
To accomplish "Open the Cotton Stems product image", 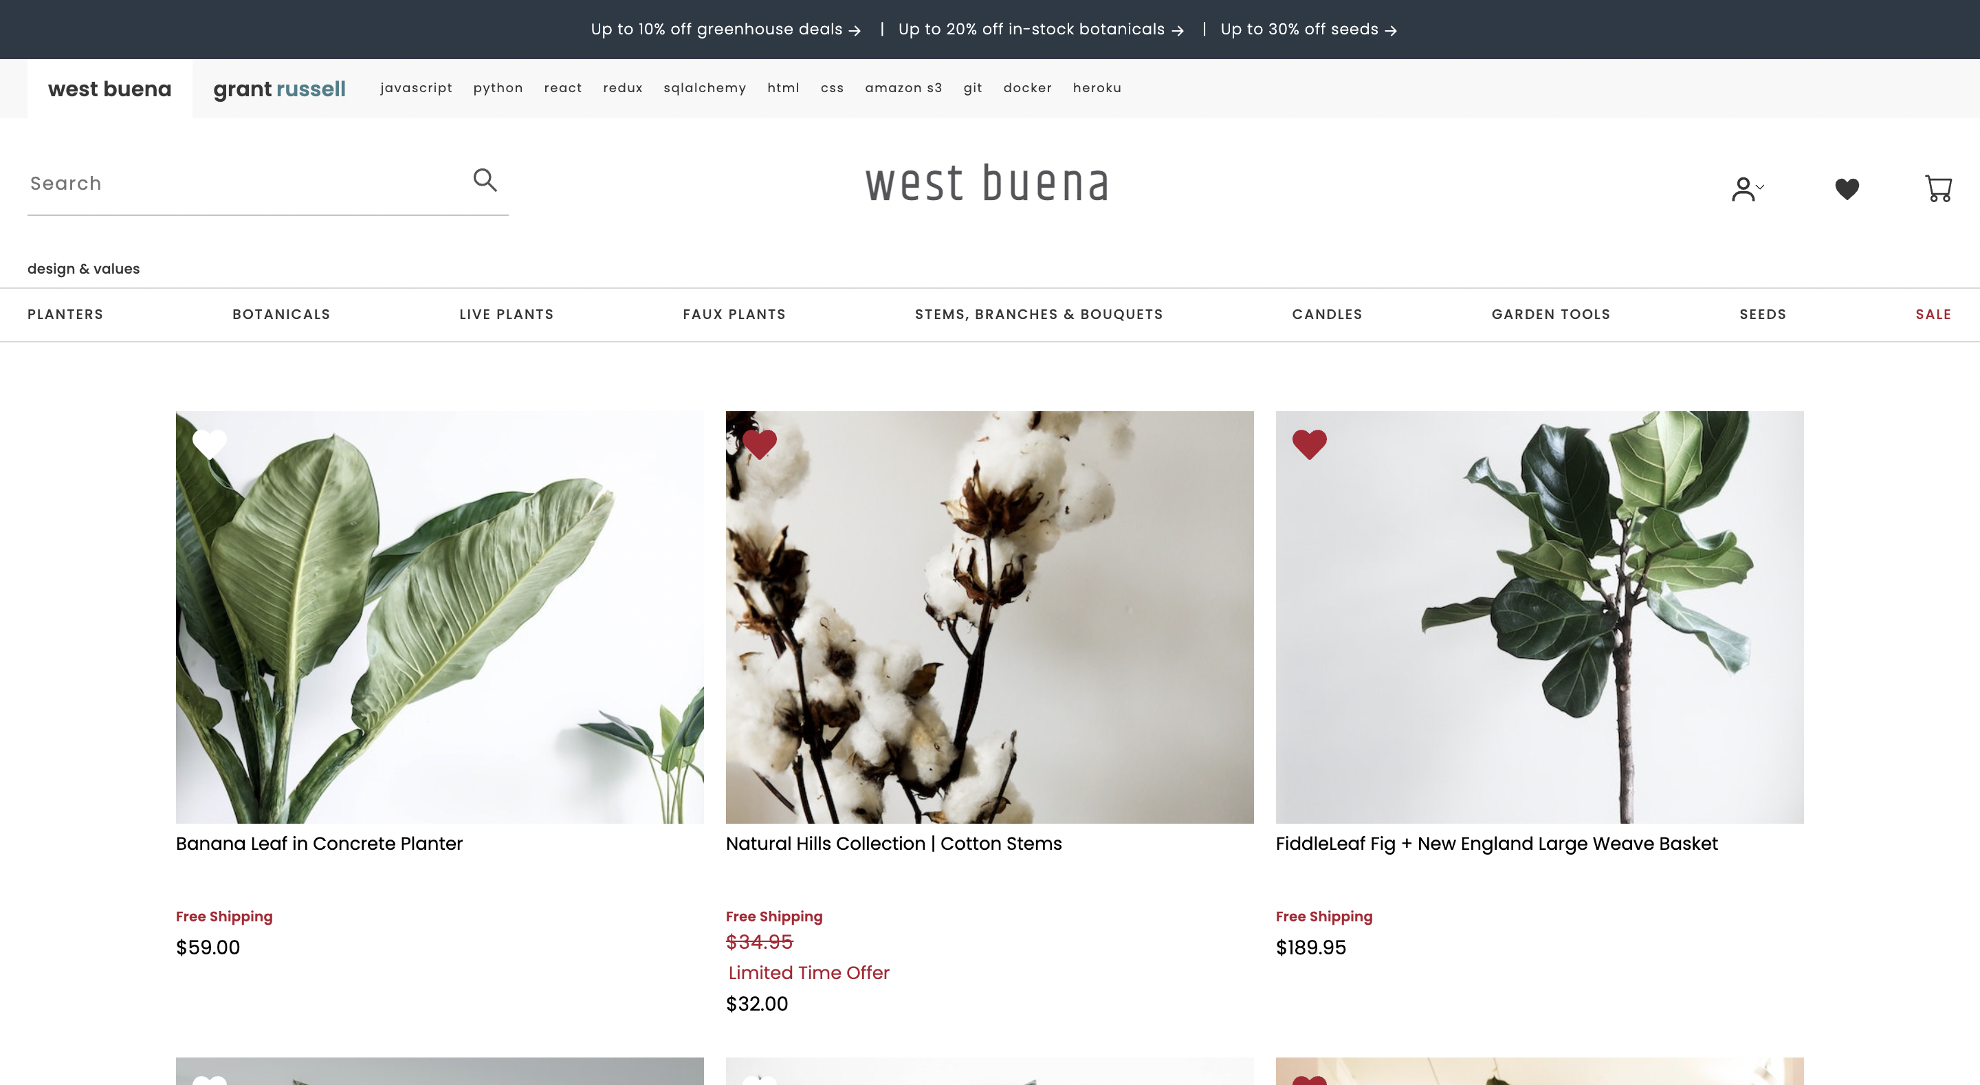I will pyautogui.click(x=989, y=617).
